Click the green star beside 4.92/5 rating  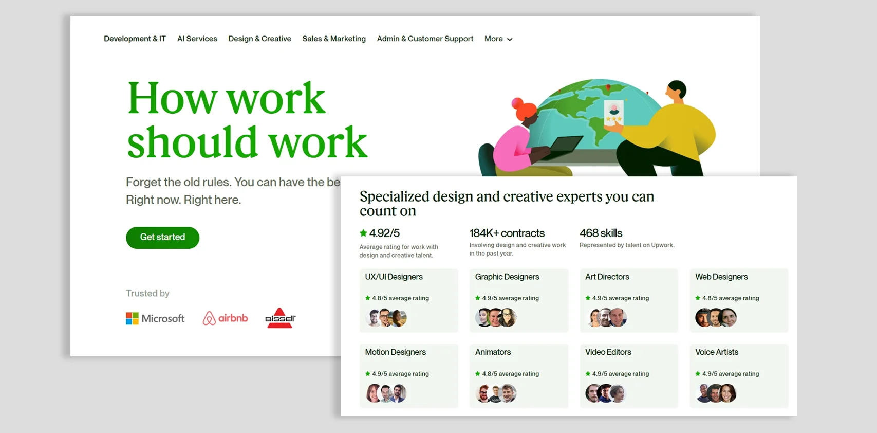tap(363, 233)
